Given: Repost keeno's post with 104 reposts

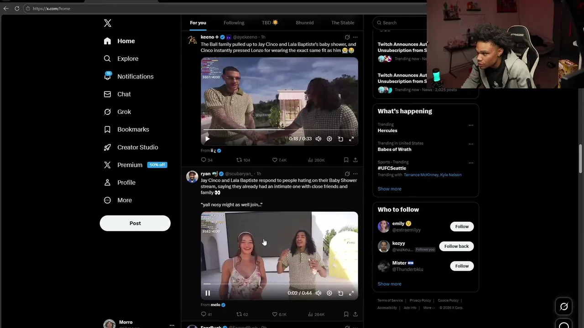Looking at the screenshot, I should pyautogui.click(x=243, y=160).
